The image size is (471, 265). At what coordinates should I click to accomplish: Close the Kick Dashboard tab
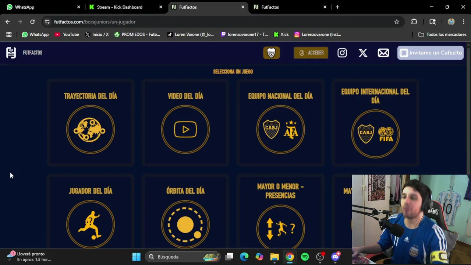point(160,7)
